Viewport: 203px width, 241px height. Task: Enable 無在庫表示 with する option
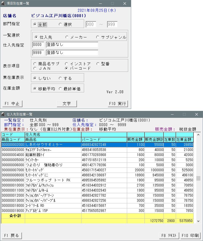tap(60, 78)
